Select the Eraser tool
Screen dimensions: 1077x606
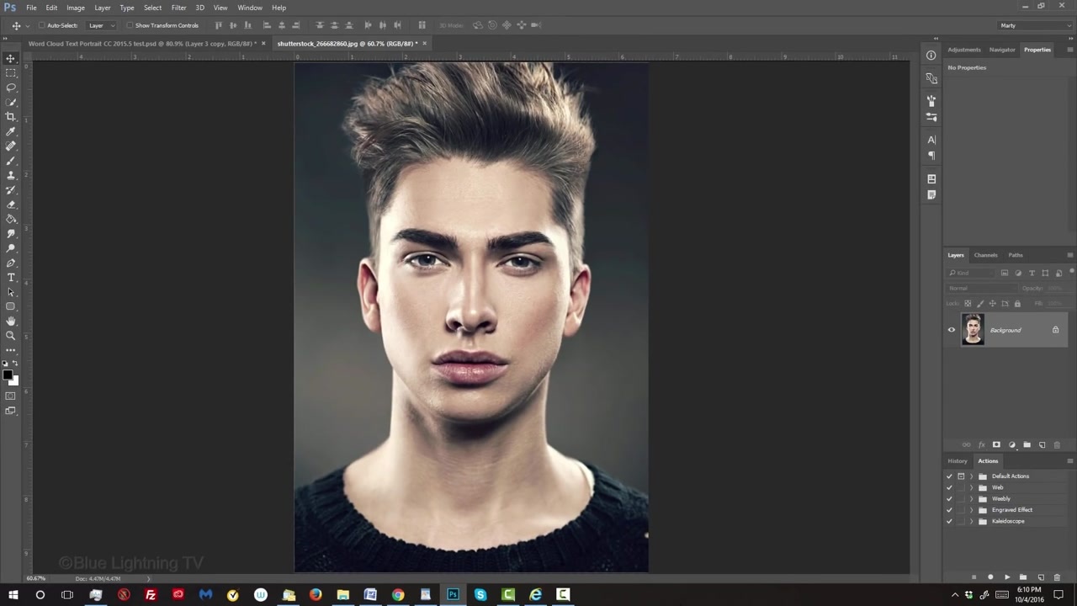click(11, 205)
